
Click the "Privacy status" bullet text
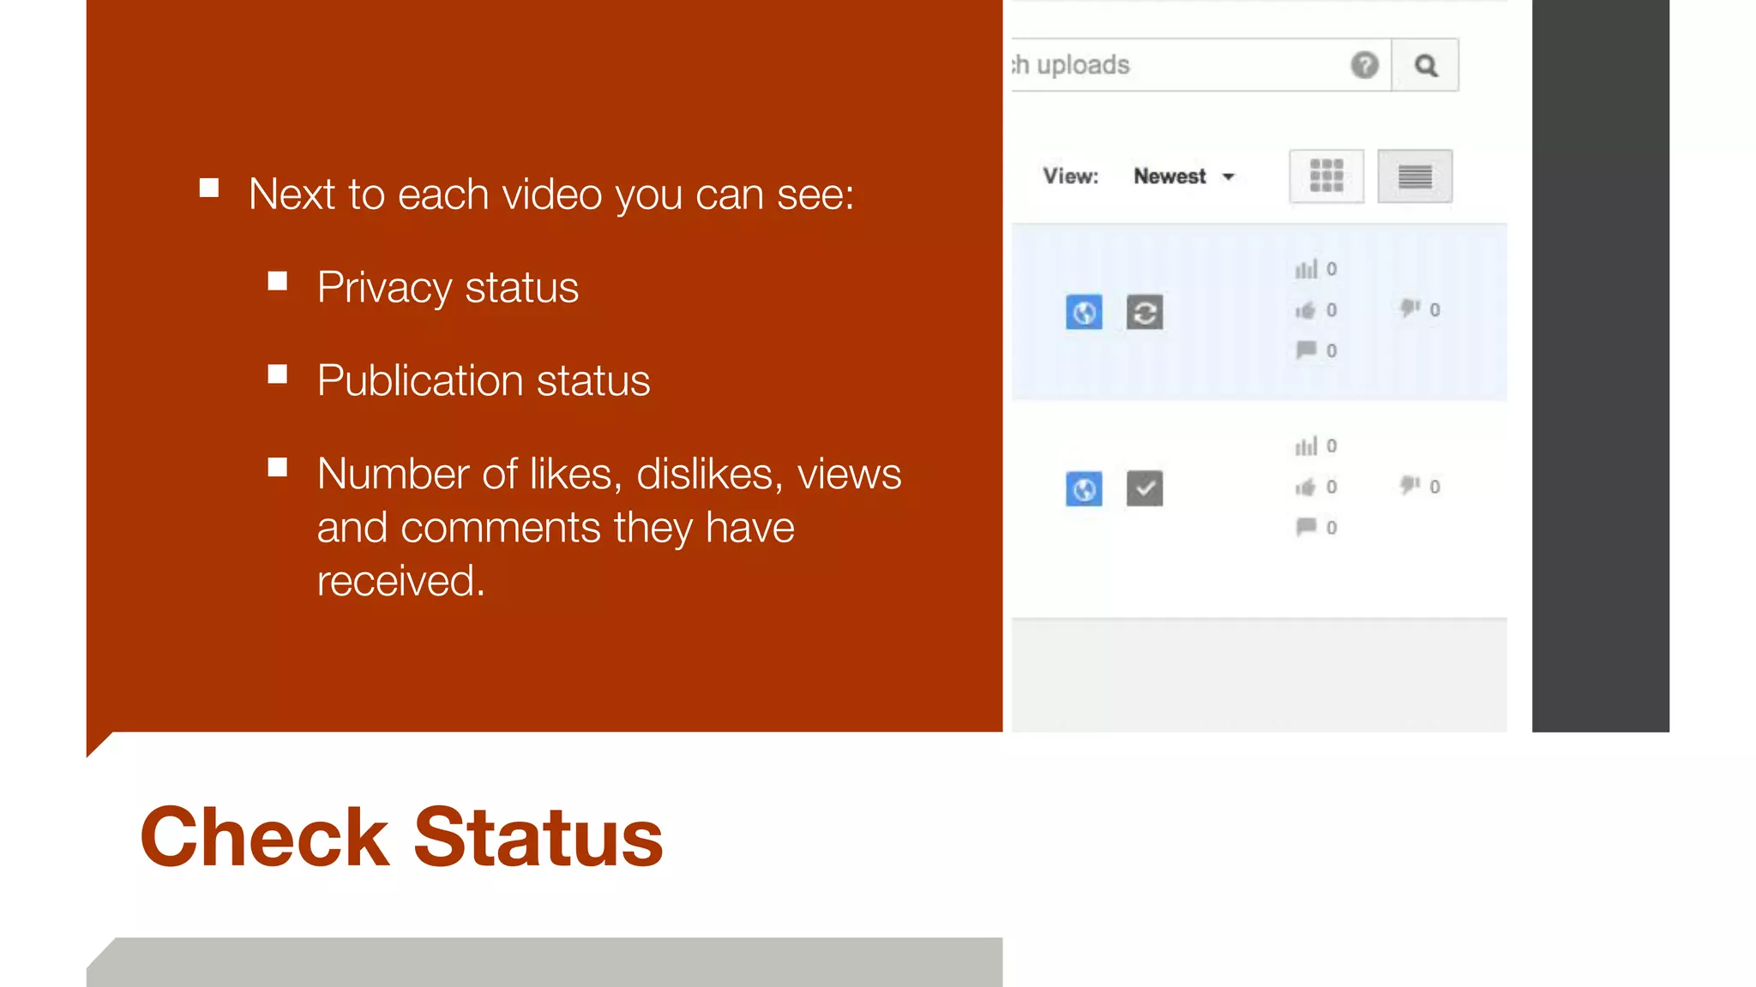(448, 287)
